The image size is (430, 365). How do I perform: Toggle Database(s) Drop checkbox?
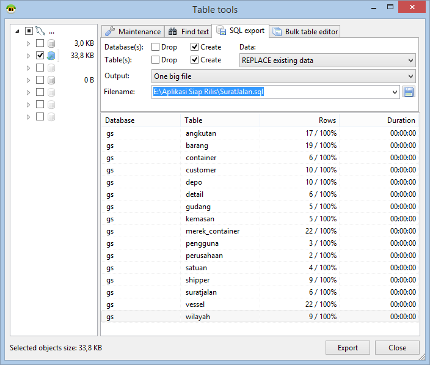(x=155, y=47)
